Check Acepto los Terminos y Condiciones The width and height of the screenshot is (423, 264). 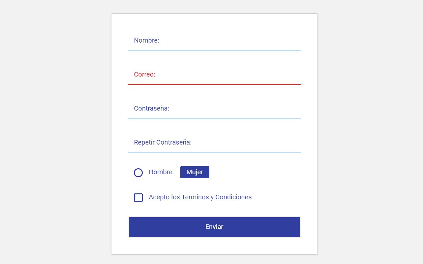pos(138,197)
